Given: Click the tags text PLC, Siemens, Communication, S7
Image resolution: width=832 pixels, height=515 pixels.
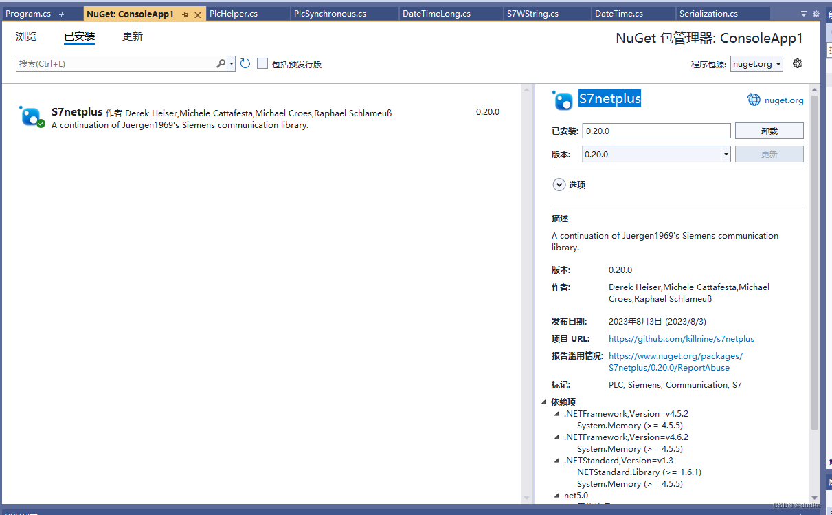Looking at the screenshot, I should pyautogui.click(x=675, y=385).
